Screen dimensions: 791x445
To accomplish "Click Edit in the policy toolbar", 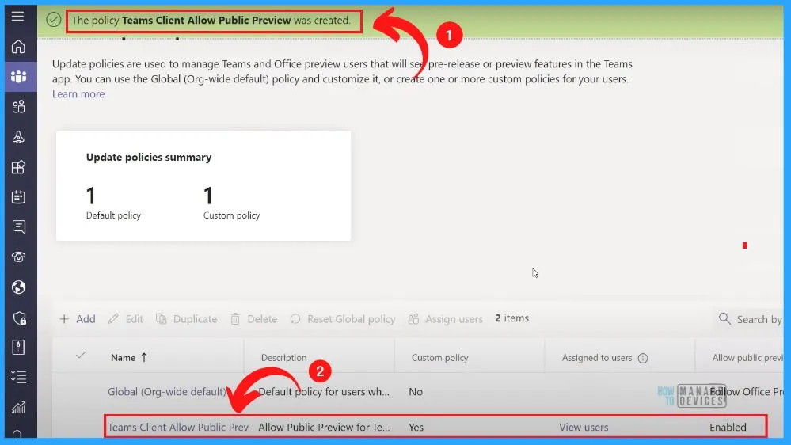I will tap(126, 319).
